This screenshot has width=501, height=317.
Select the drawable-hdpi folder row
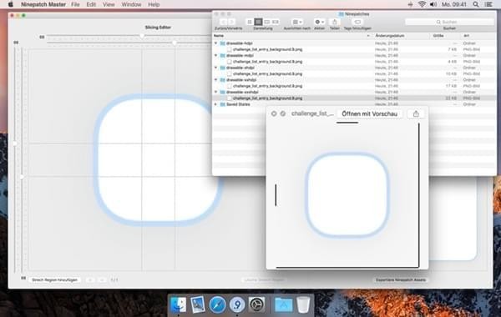pyautogui.click(x=354, y=43)
